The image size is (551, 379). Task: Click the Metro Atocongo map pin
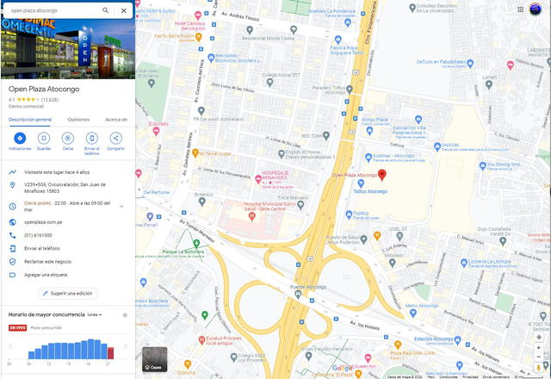pos(413,312)
